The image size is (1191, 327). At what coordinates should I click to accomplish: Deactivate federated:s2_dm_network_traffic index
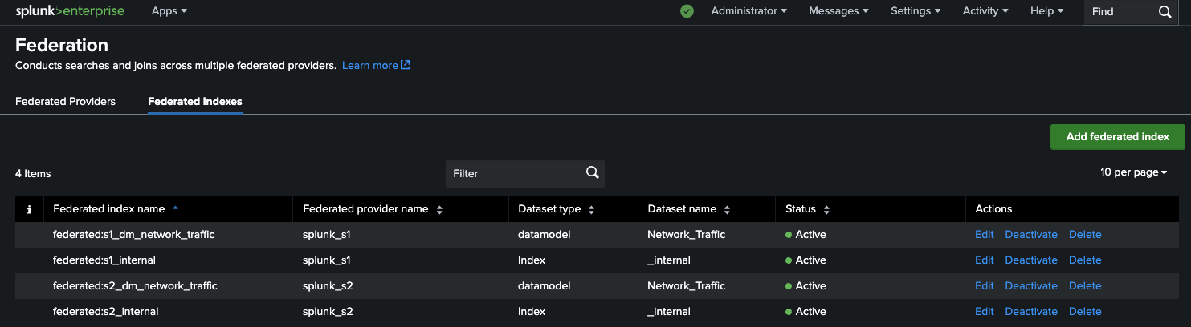(1031, 286)
